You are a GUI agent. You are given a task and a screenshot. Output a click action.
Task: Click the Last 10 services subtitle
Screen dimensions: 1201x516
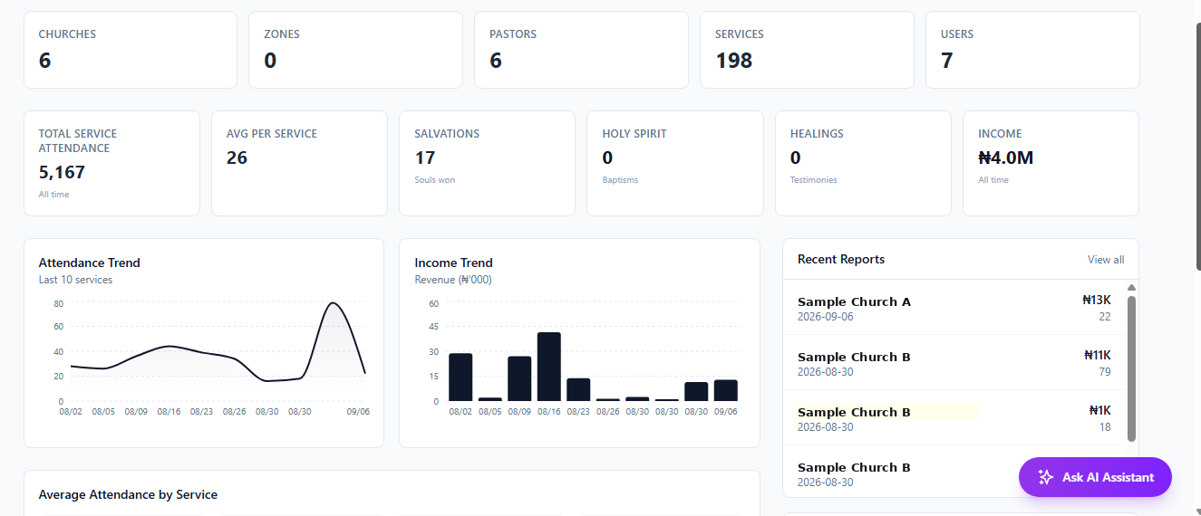[x=75, y=280]
